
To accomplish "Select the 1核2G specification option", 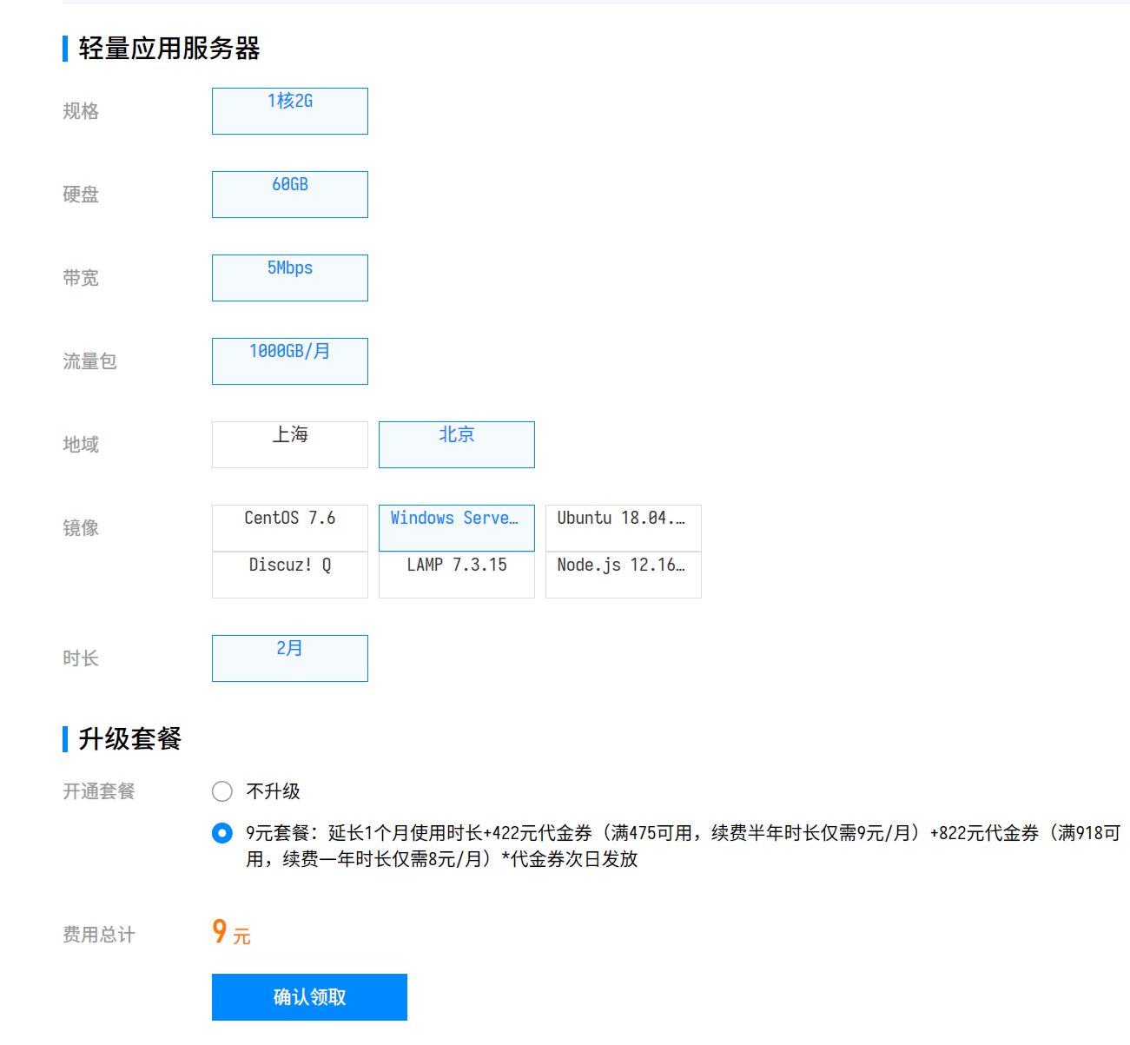I will (x=289, y=111).
